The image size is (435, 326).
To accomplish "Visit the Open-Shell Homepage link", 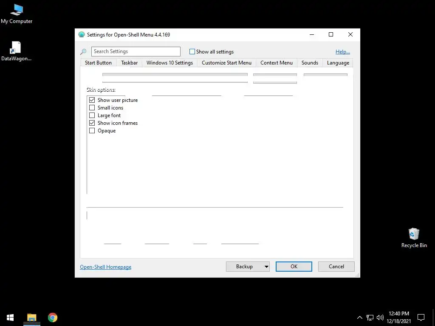I will (106, 267).
